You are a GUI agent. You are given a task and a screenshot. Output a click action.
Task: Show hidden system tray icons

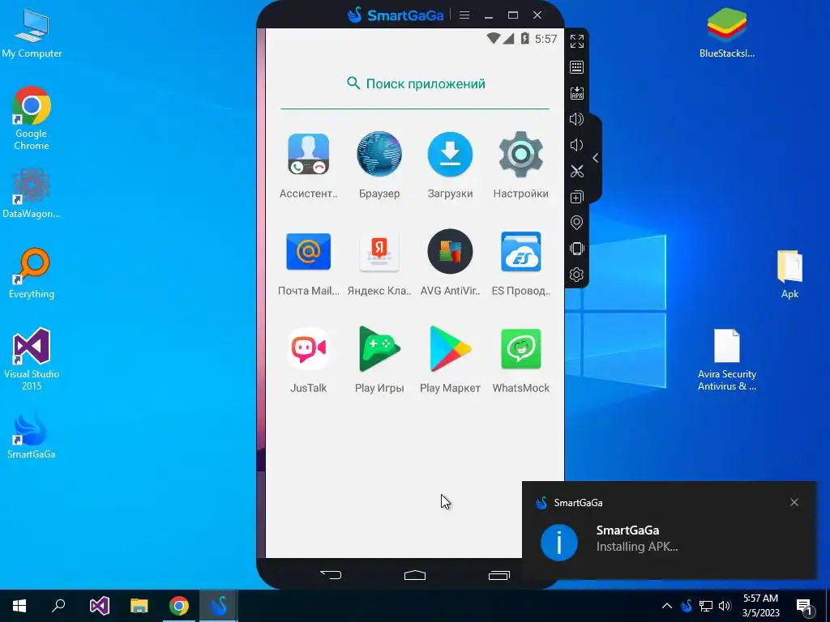point(667,606)
